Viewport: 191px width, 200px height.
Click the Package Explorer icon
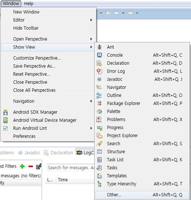click(99, 103)
